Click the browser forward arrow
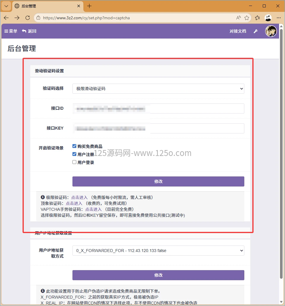 (x=17, y=18)
